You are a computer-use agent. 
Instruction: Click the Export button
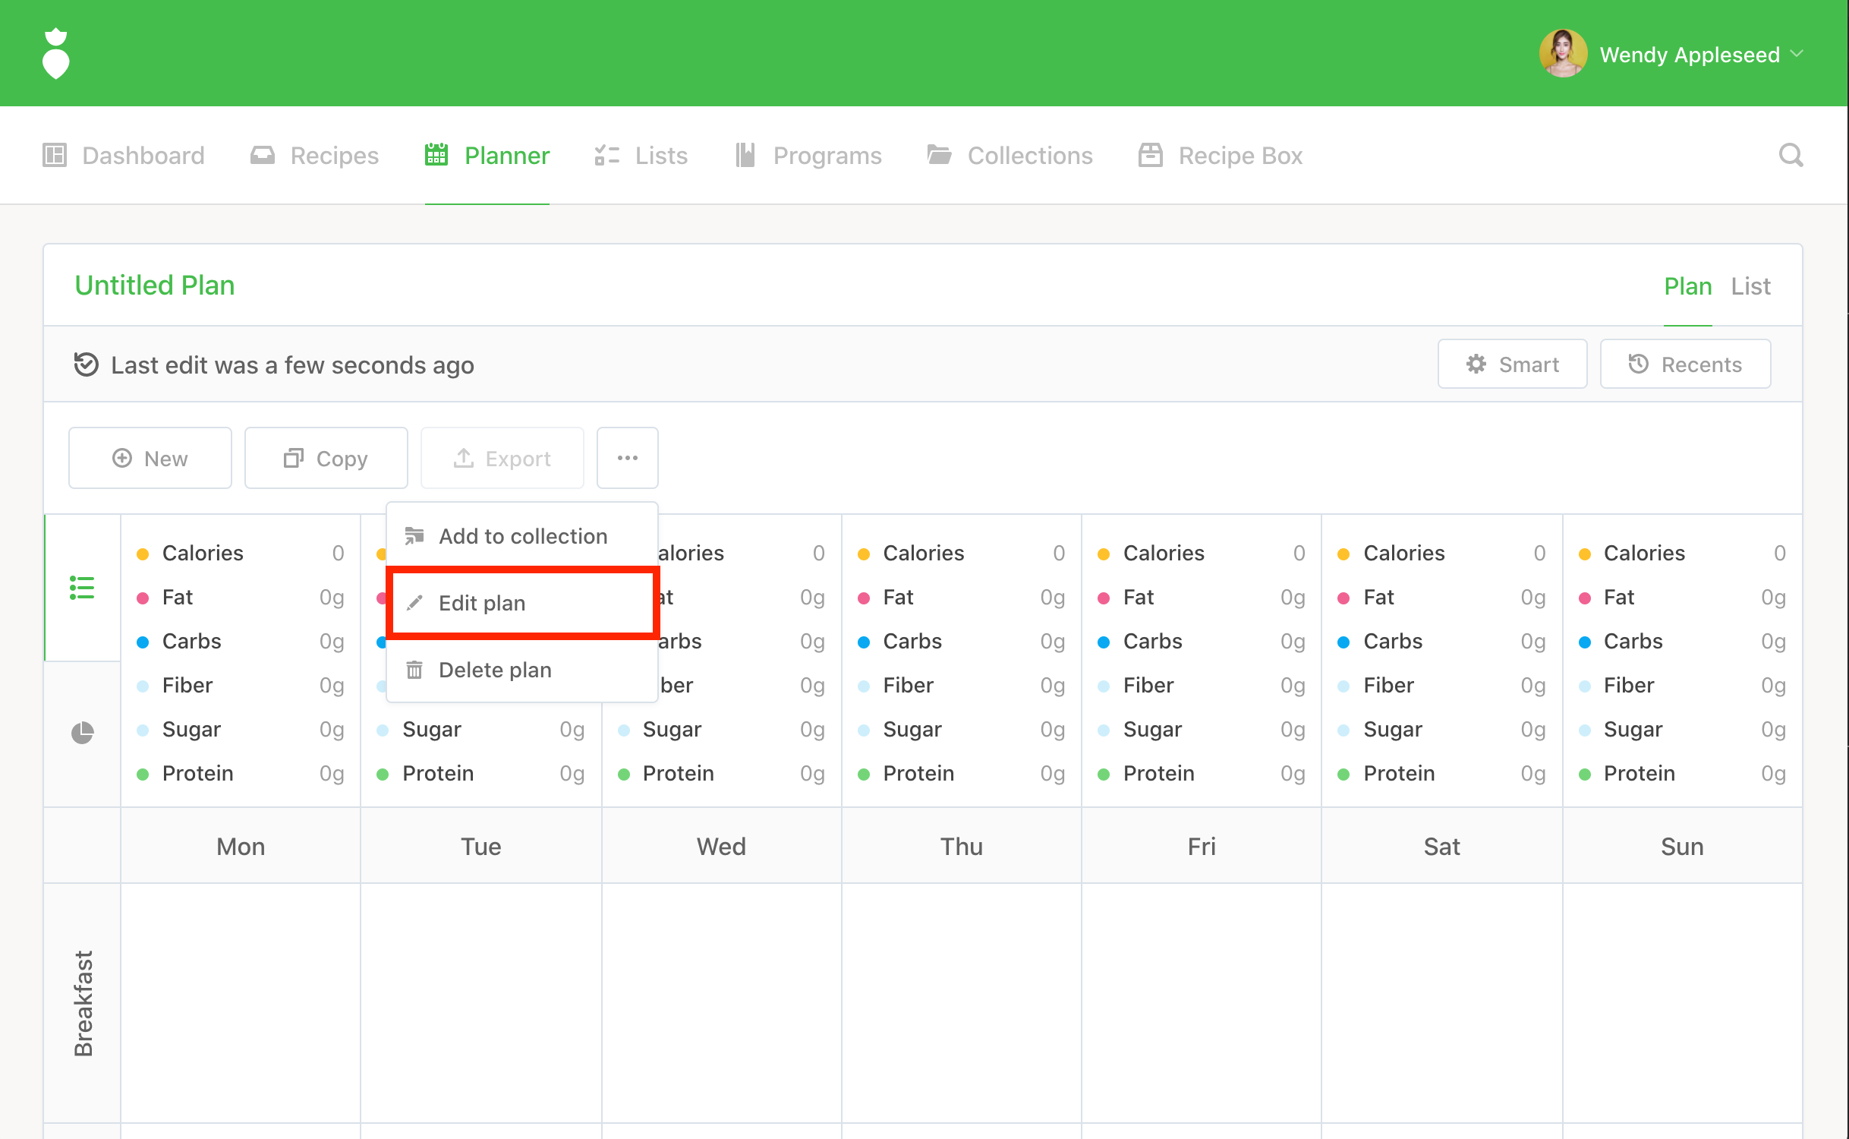coord(502,458)
